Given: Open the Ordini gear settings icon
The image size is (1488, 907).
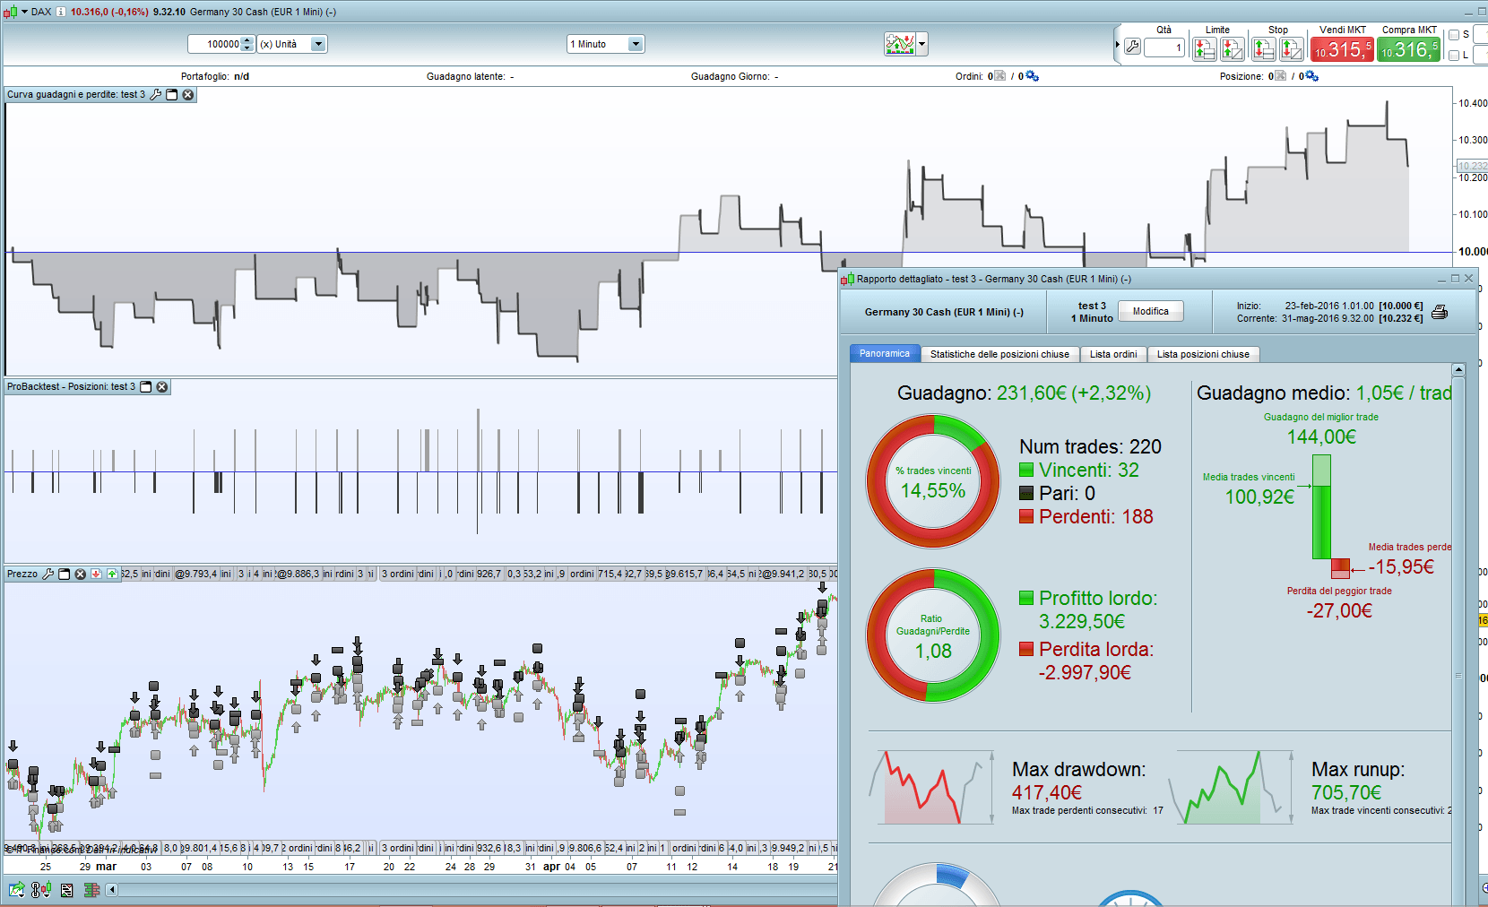Looking at the screenshot, I should click(1032, 76).
